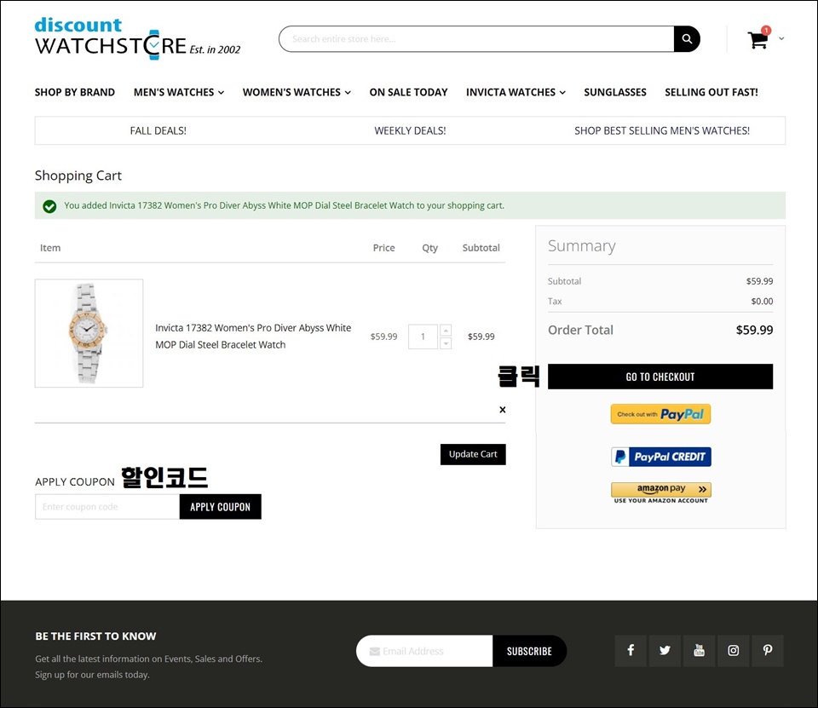This screenshot has height=708, width=818.
Task: Open the Facebook social icon
Action: pos(631,651)
